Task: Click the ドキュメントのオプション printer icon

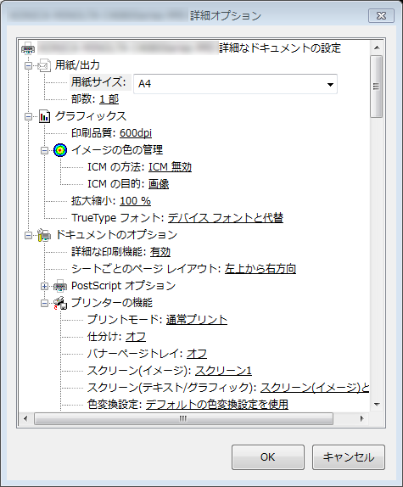Action: (44, 235)
